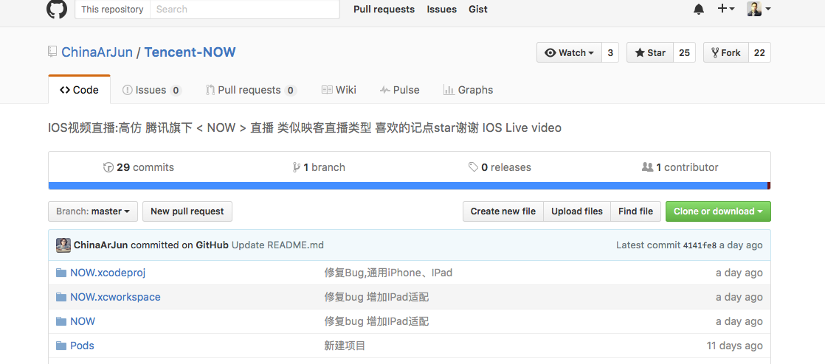View the 1 branch list

pos(319,167)
